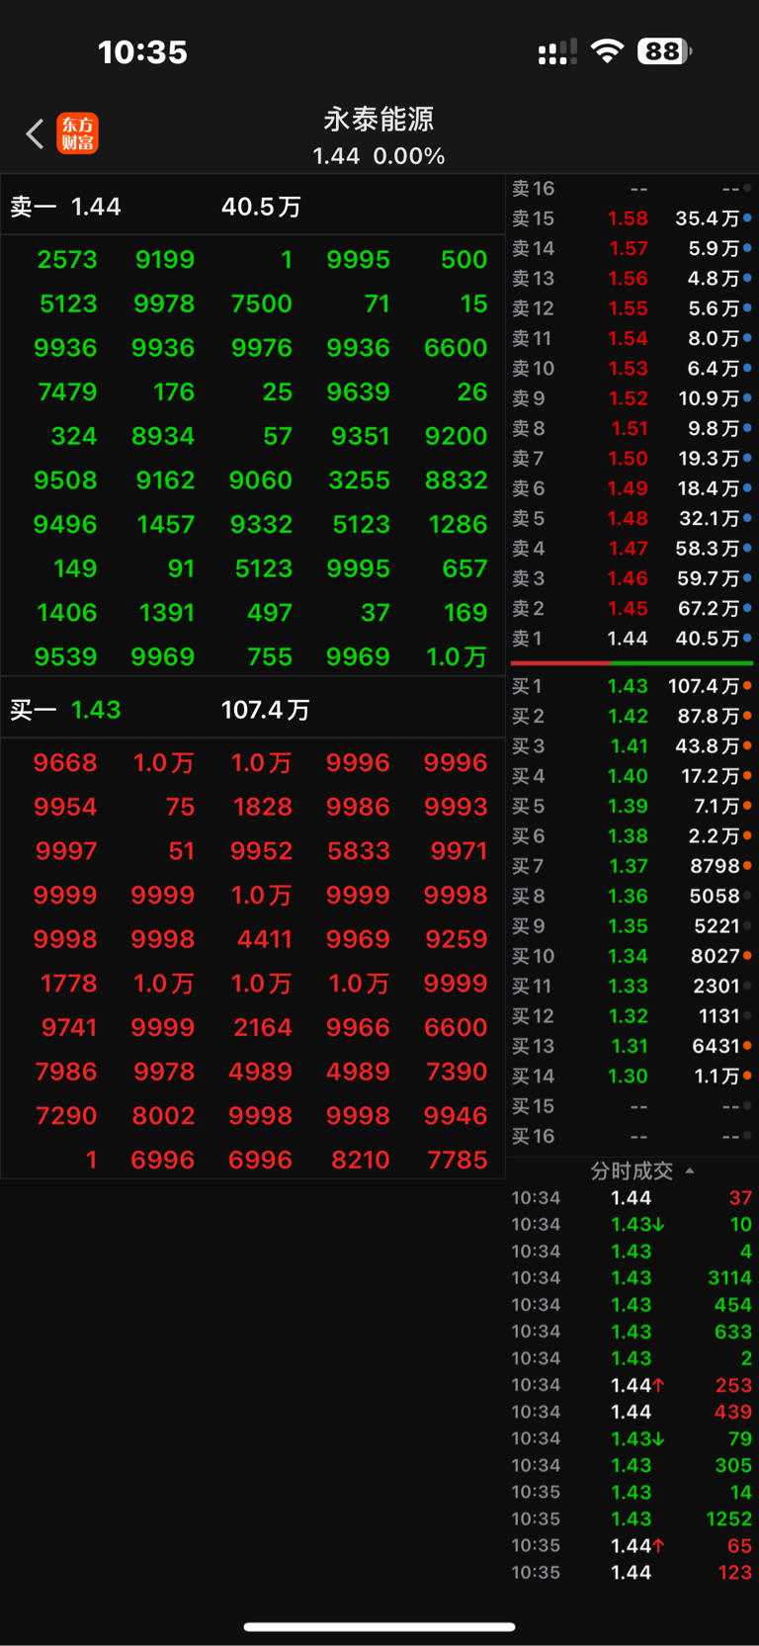Tap the sell order 2573
This screenshot has width=759, height=1646.
(x=67, y=260)
